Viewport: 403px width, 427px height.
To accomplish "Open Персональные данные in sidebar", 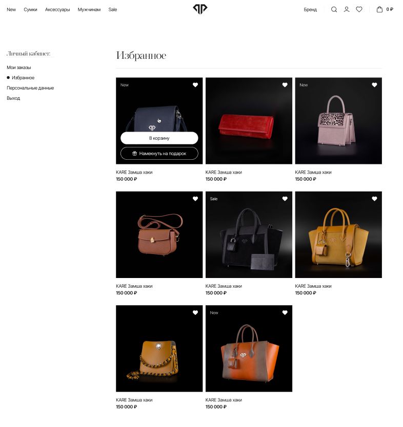I will (x=30, y=88).
